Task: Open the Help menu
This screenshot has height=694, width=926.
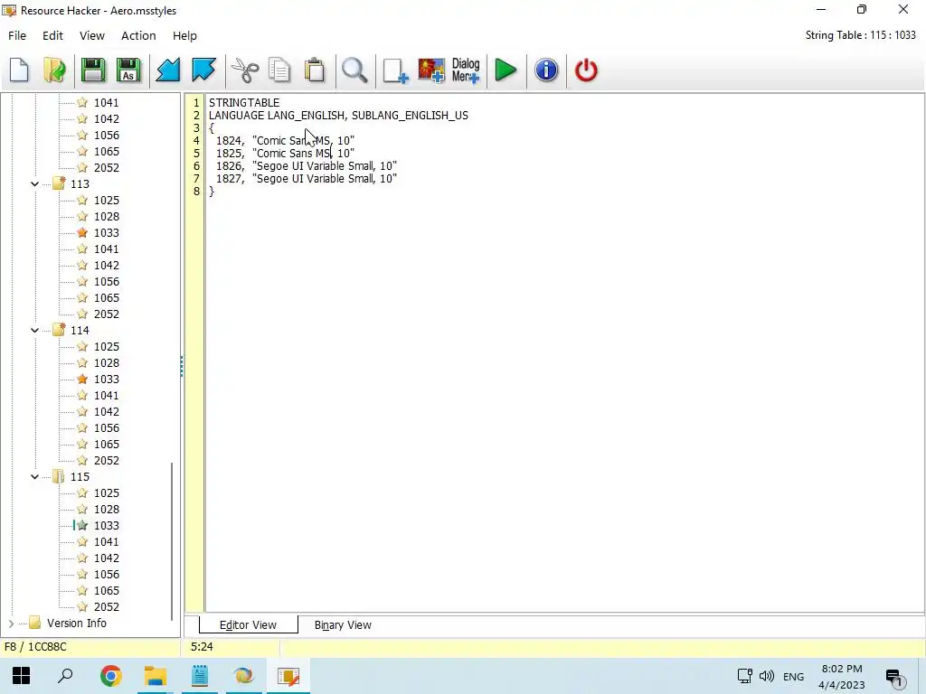Action: tap(184, 35)
